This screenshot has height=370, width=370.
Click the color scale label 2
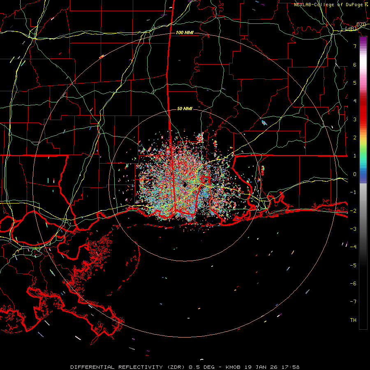tap(355, 138)
